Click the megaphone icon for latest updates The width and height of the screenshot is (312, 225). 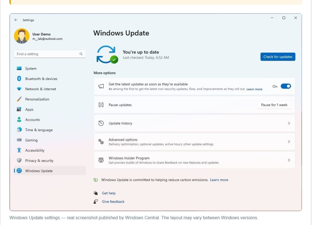pos(101,86)
